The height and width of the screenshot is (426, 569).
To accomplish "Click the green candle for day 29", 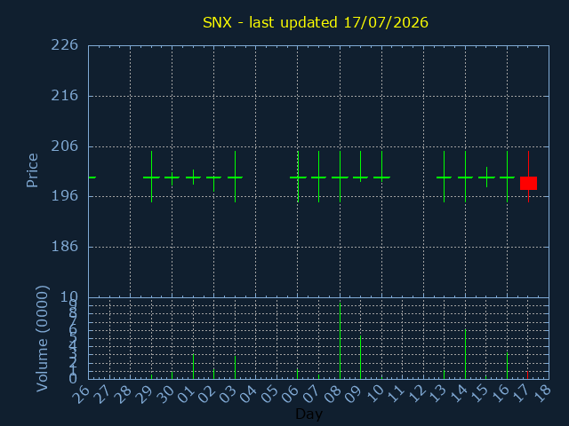I will coord(151,177).
